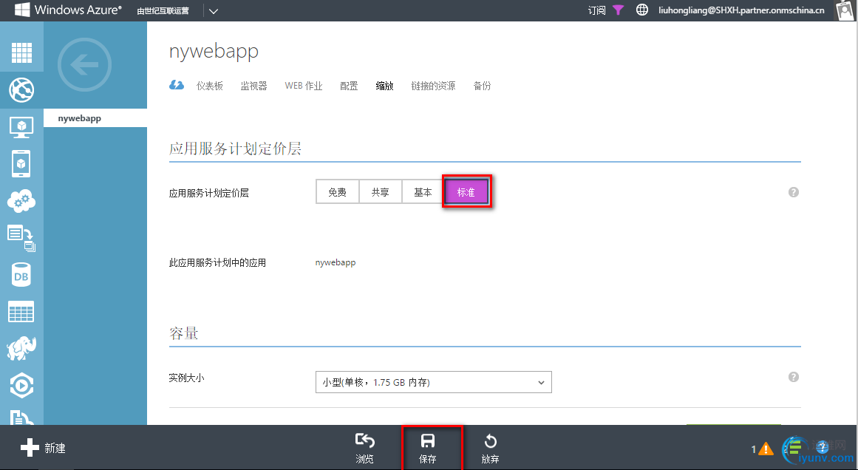Click 浏览 browse button in bottom bar
858x470 pixels.
click(x=364, y=448)
